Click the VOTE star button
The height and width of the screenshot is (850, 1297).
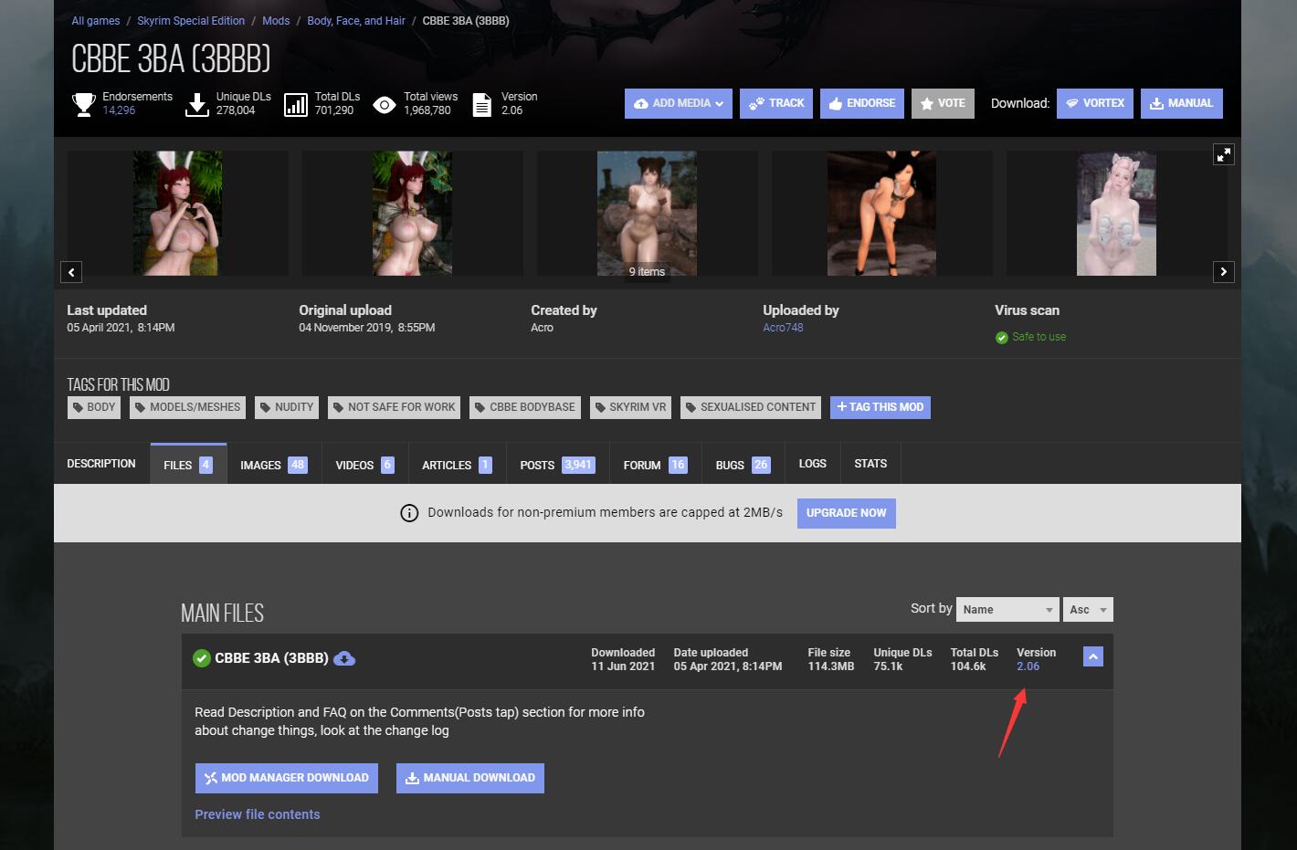click(x=943, y=103)
